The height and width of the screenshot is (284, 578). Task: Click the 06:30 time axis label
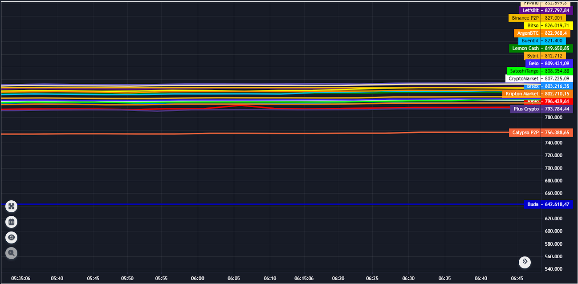pyautogui.click(x=408, y=278)
